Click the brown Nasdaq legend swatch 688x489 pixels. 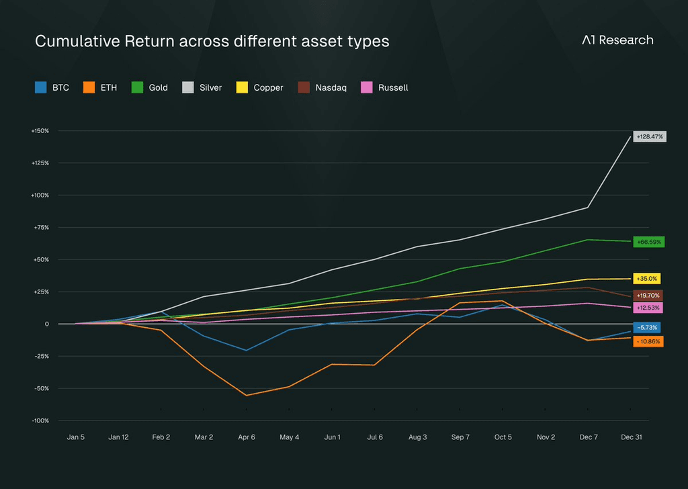(304, 87)
